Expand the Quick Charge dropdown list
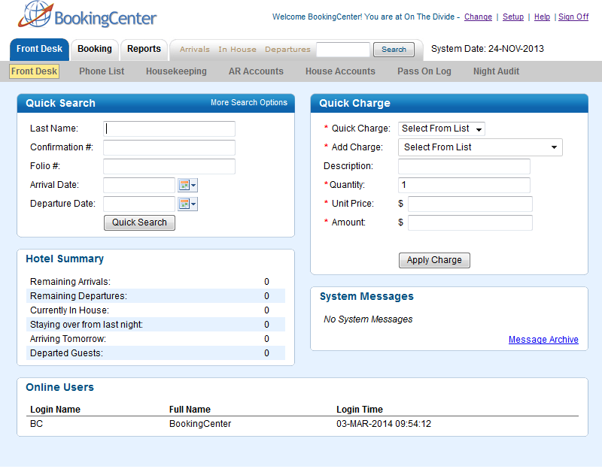 click(x=442, y=129)
